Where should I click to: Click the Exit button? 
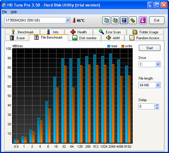pyautogui.click(x=157, y=20)
